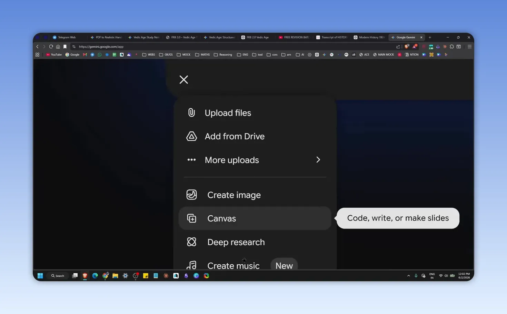Show hidden tray icons chevron
This screenshot has height=314, width=507.
[x=409, y=276]
